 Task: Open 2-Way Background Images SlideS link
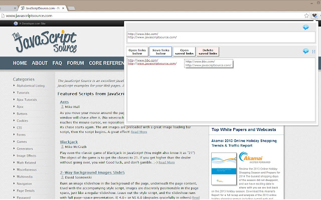tap(92, 172)
